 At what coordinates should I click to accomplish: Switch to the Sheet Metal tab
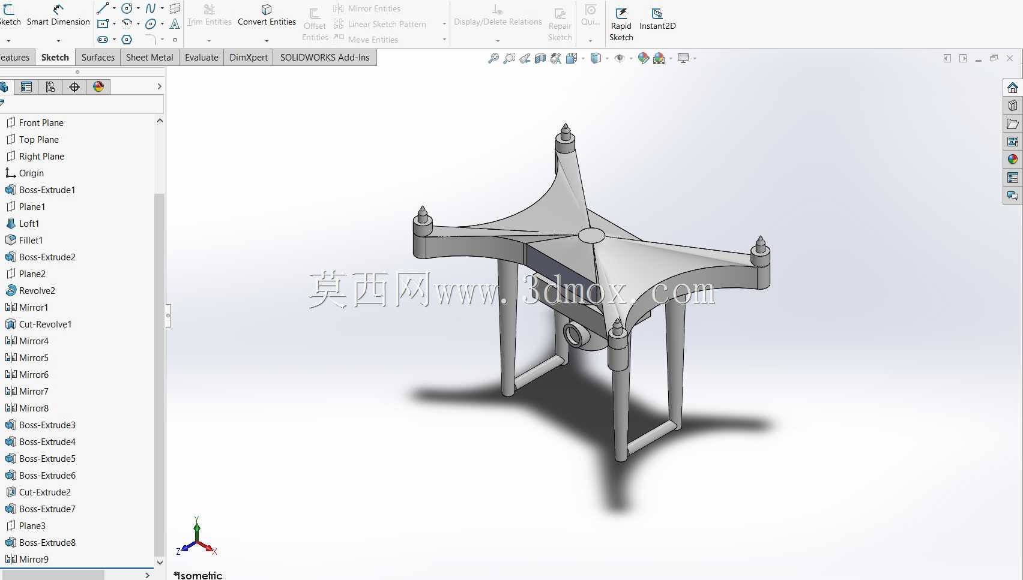point(149,58)
